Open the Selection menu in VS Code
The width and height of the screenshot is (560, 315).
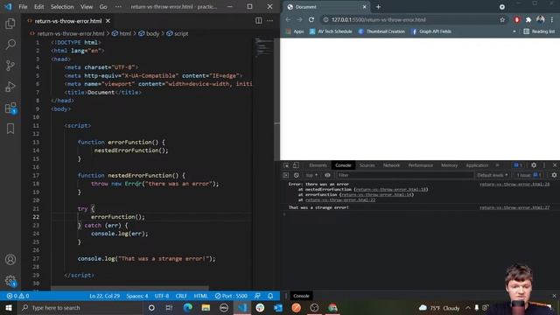coord(62,7)
